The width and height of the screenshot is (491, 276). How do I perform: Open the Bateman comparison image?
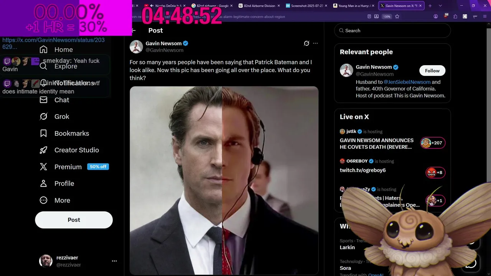[x=224, y=180]
